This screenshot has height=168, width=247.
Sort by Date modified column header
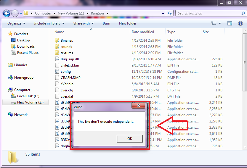point(143,32)
